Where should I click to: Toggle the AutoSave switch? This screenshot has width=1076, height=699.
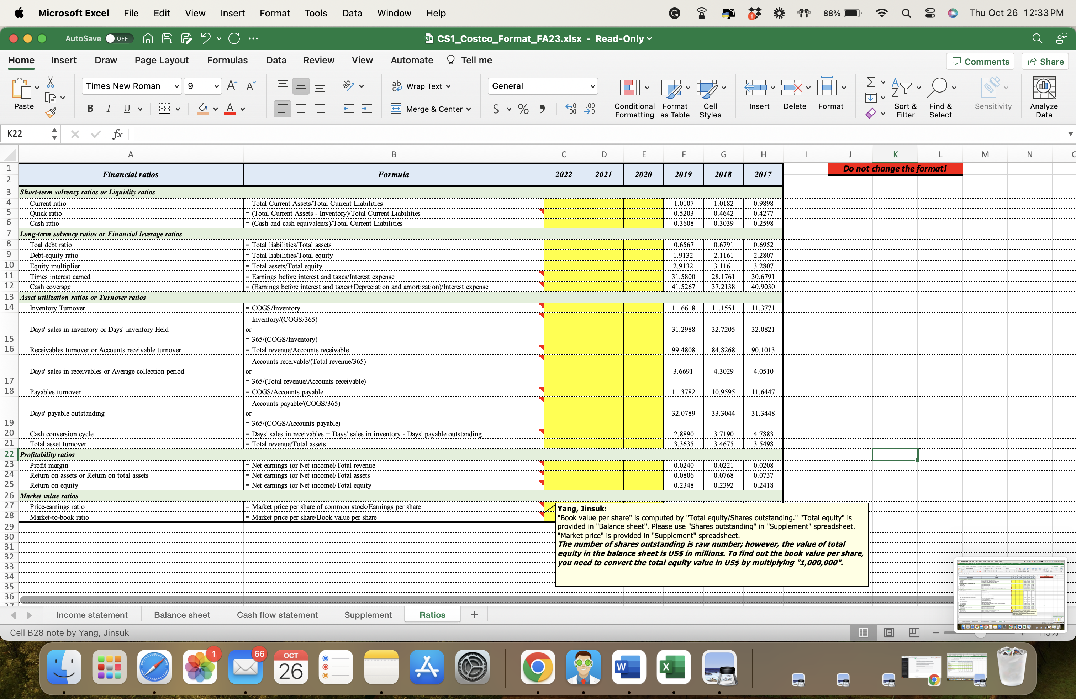(x=118, y=38)
